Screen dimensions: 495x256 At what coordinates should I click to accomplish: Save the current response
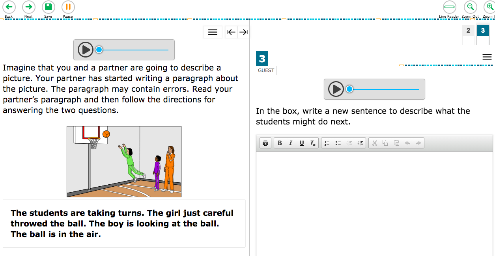coord(48,7)
